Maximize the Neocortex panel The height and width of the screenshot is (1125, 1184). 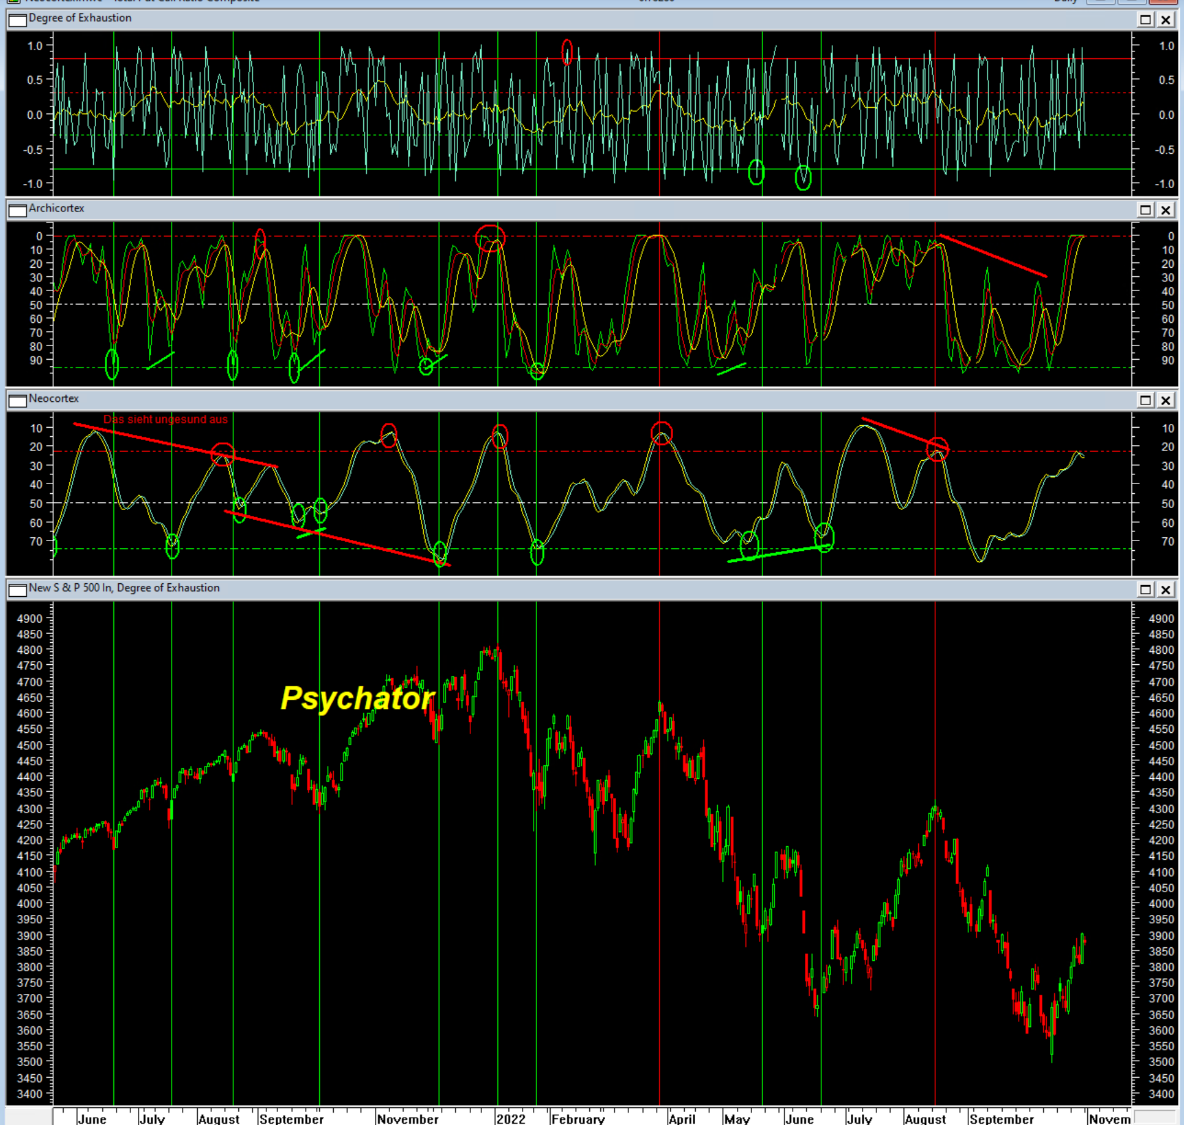[1145, 400]
